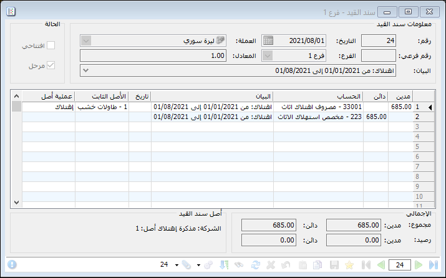Click the gear settings icon in the bottom toolbar
This screenshot has height=278, width=446.
208,265
